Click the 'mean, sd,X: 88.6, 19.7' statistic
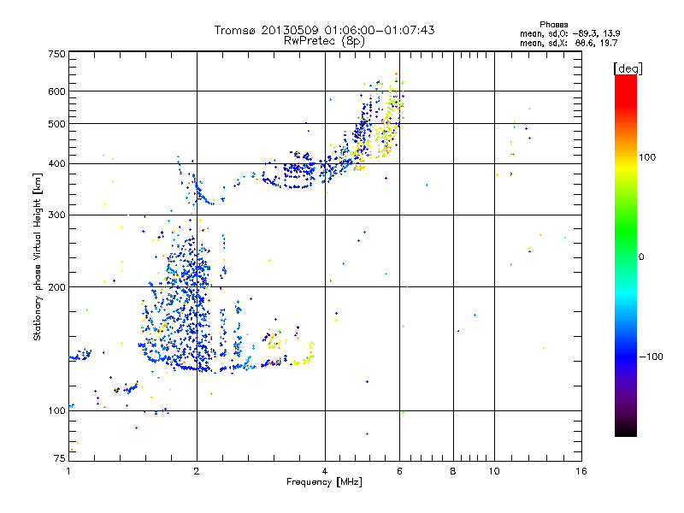This screenshot has width=684, height=513. (569, 43)
